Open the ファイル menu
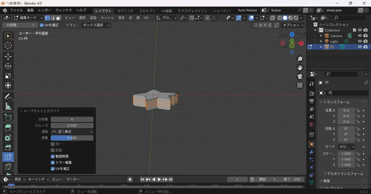This screenshot has height=194, width=371. click(x=16, y=10)
